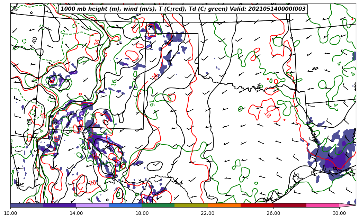Click the red 34 contour label

click(97, 43)
